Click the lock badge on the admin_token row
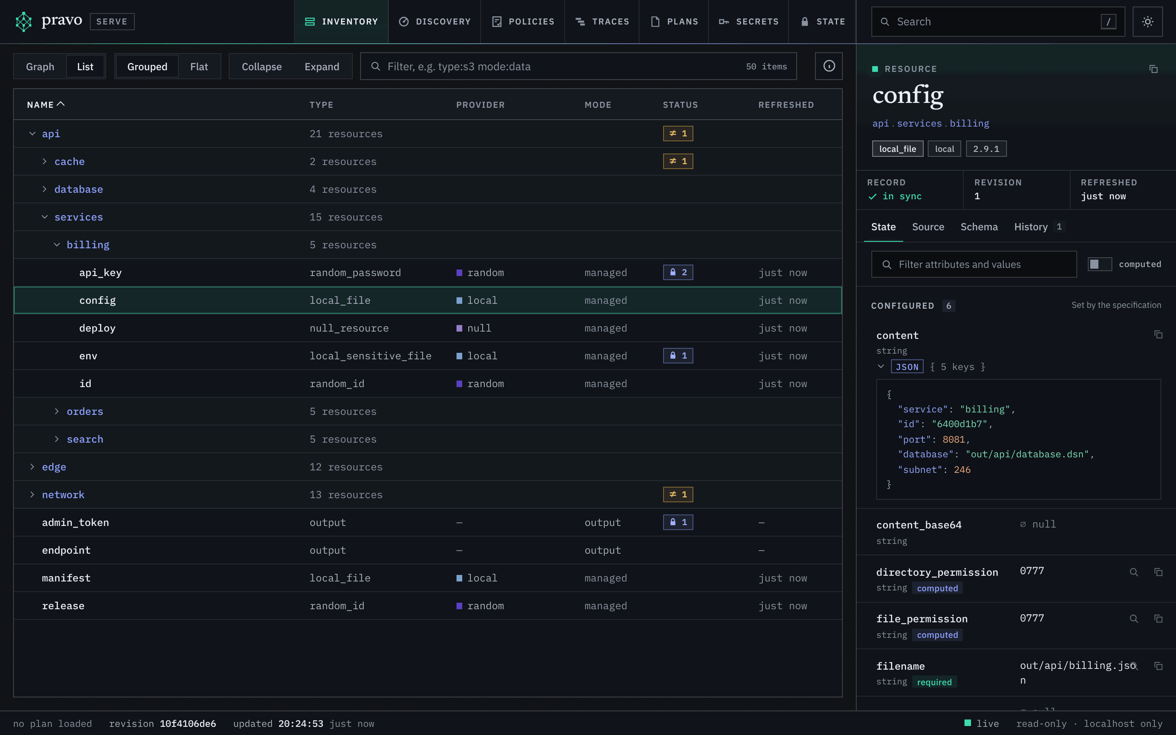The image size is (1176, 735). tap(678, 522)
